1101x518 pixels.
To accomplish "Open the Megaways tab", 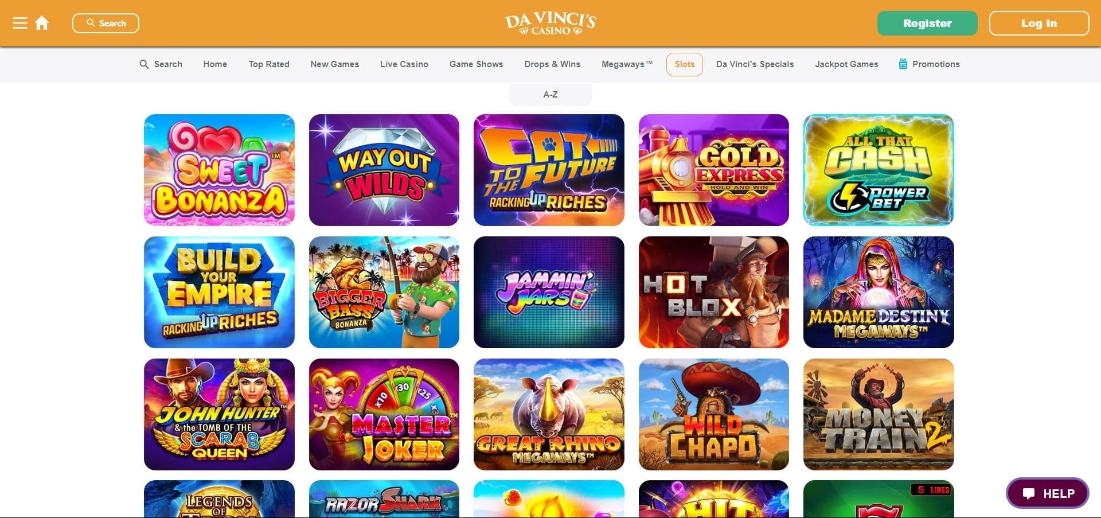I will 627,64.
